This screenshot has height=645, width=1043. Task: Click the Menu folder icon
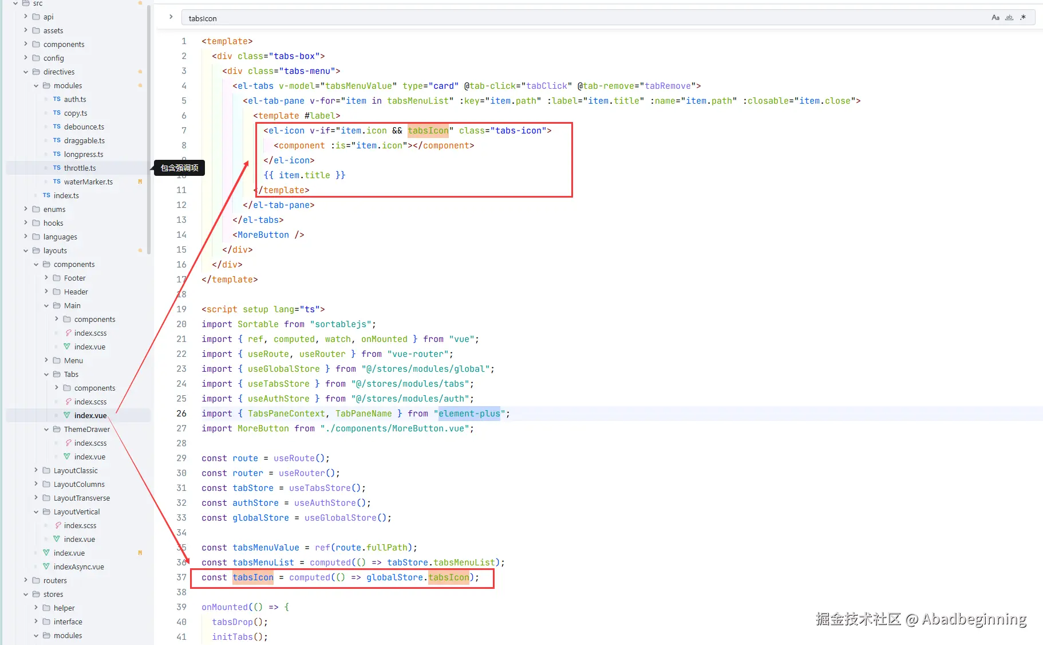tap(57, 360)
